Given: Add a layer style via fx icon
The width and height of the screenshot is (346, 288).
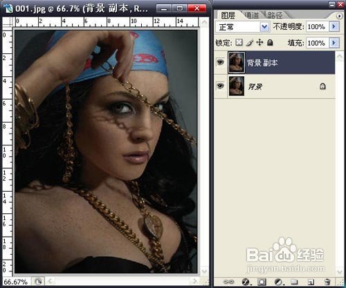Looking at the screenshot, I should (246, 282).
